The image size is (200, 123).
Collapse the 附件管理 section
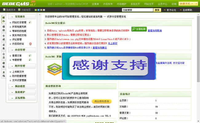[x=22, y=66]
